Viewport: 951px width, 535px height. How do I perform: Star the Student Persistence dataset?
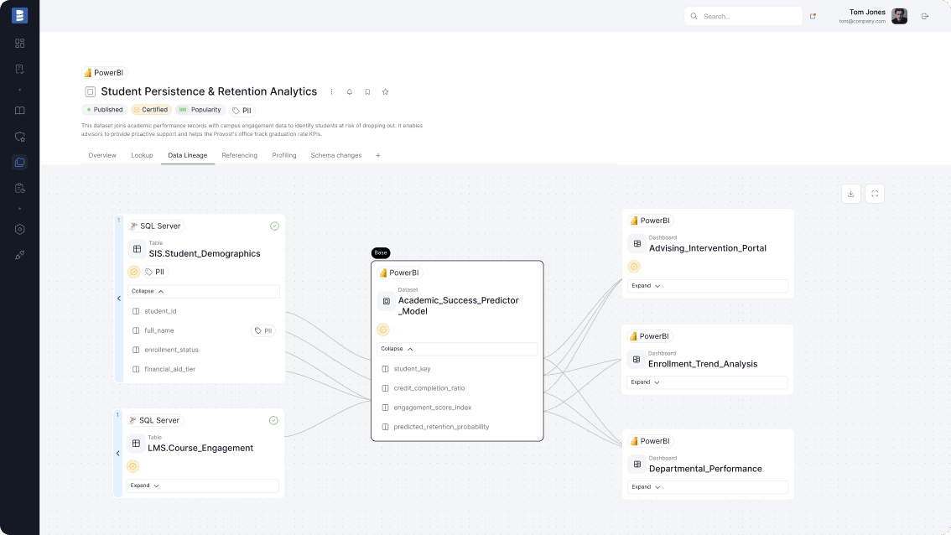[x=385, y=92]
